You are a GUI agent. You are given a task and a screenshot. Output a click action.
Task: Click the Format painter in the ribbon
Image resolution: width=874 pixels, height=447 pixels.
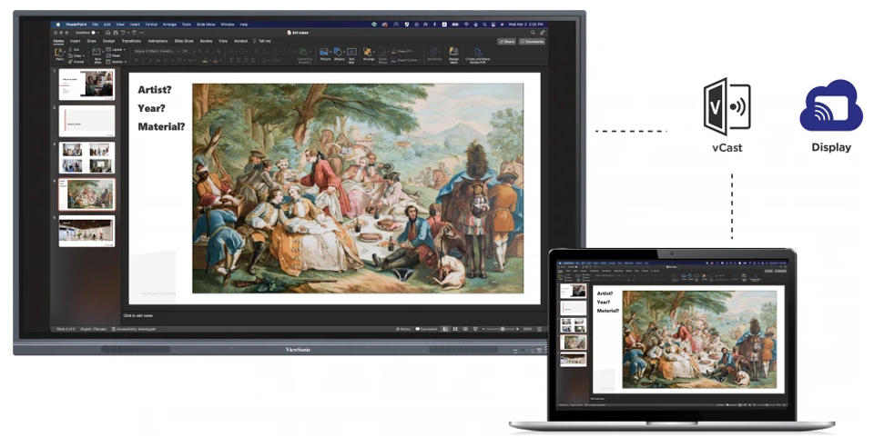[76, 62]
